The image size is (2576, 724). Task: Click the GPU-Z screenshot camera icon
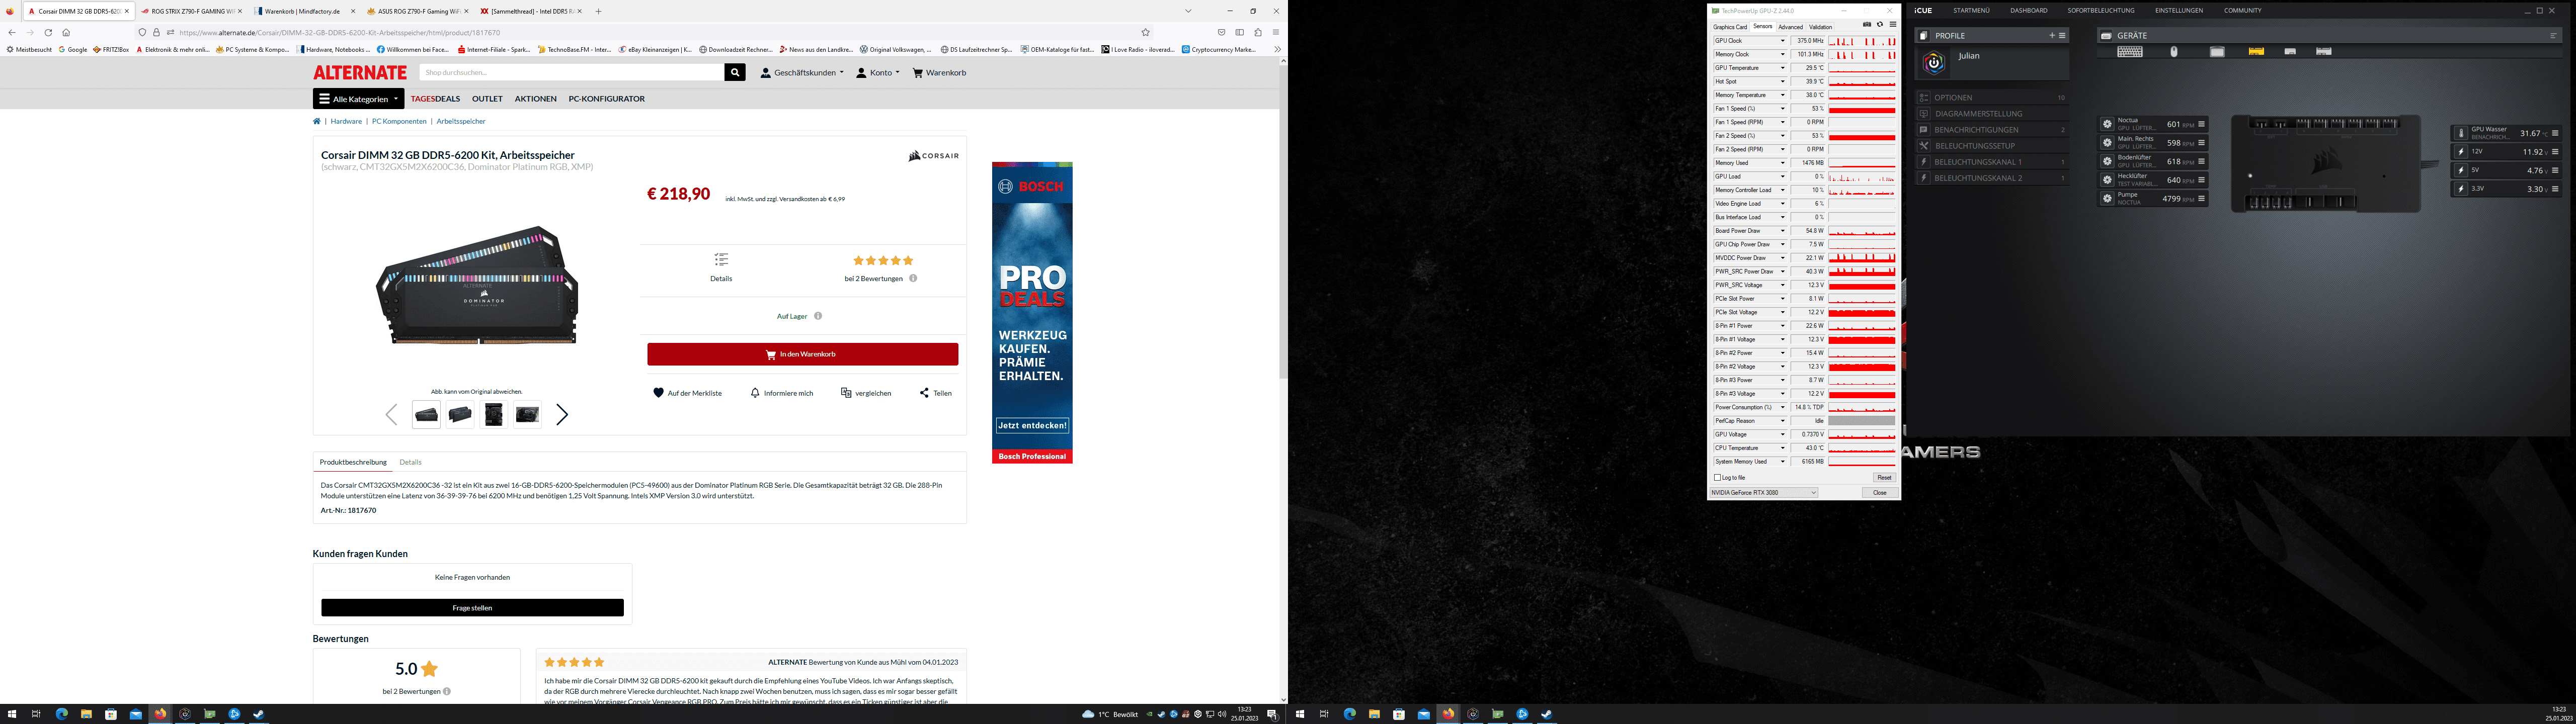tap(1867, 25)
